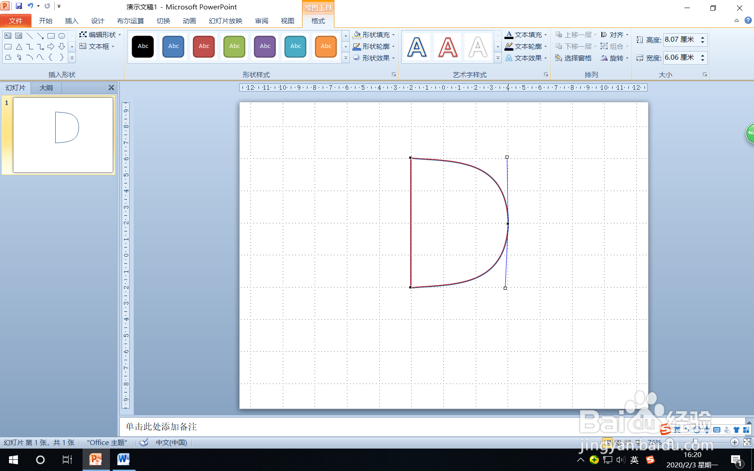Expand the WordArt styles gallery
Screen dimensions: 754x471
pos(498,58)
